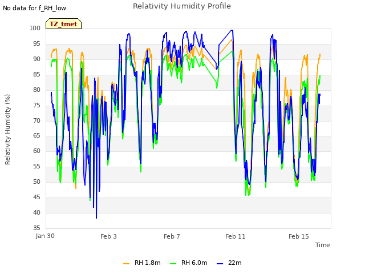
Task: Click the TZ_tmet annotation label
Action: 63,24
